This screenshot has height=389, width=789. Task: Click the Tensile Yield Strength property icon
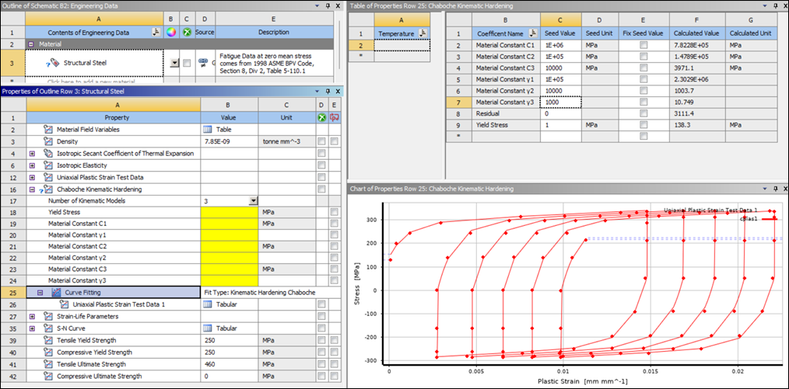pyautogui.click(x=47, y=340)
